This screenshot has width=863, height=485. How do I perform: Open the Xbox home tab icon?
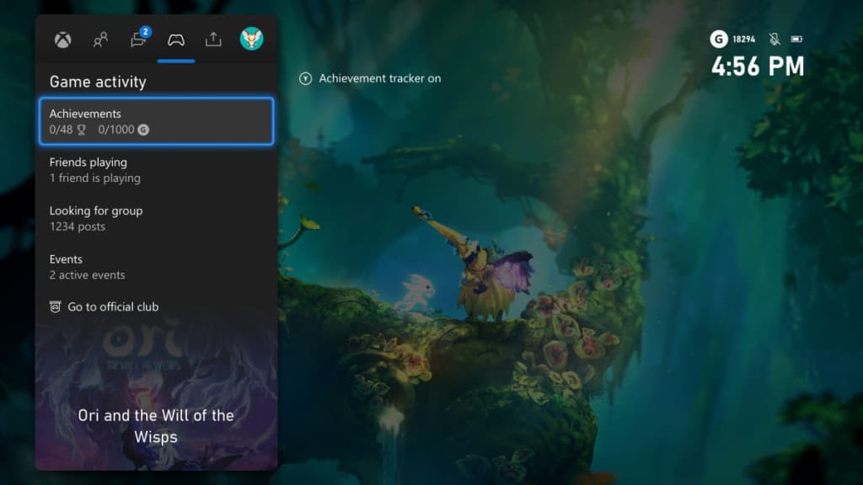coord(62,40)
